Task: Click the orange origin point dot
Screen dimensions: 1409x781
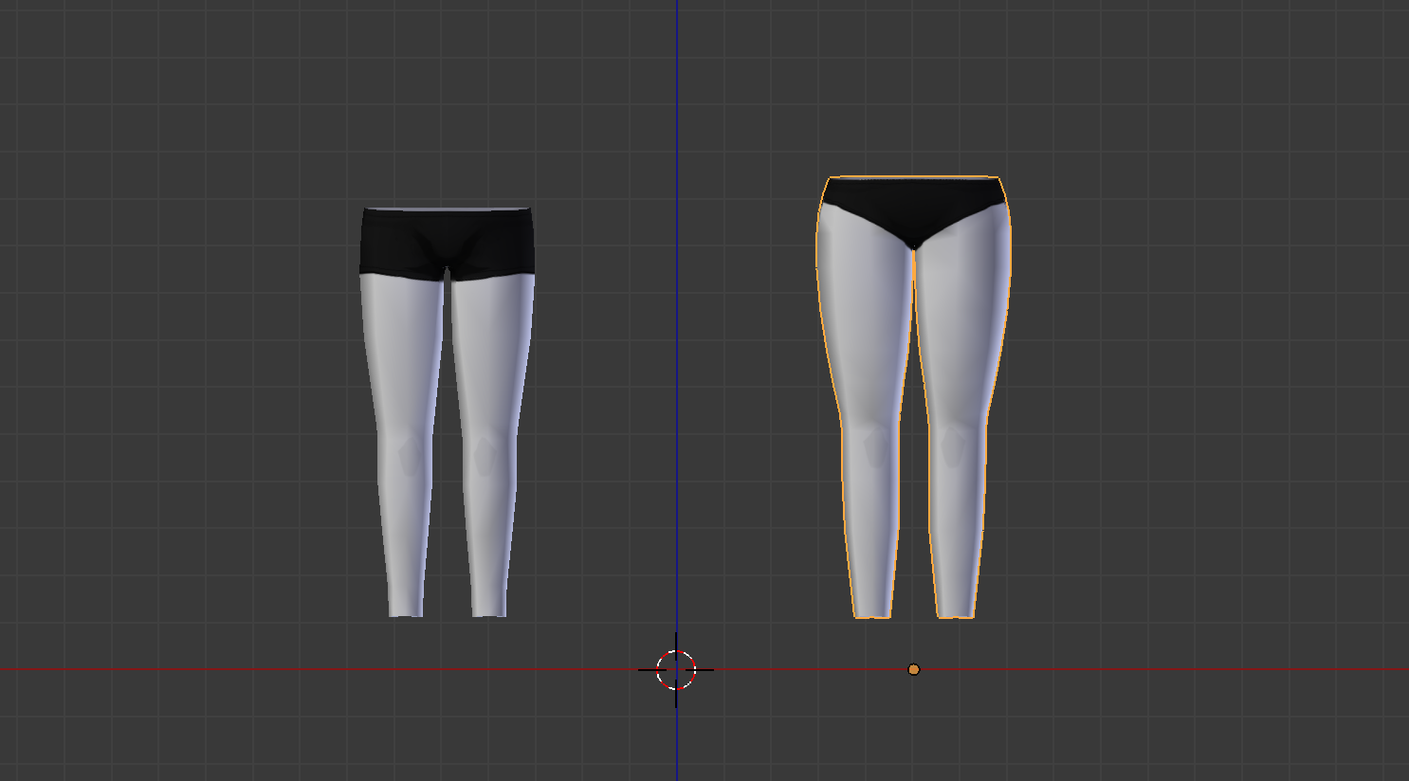Action: (914, 669)
